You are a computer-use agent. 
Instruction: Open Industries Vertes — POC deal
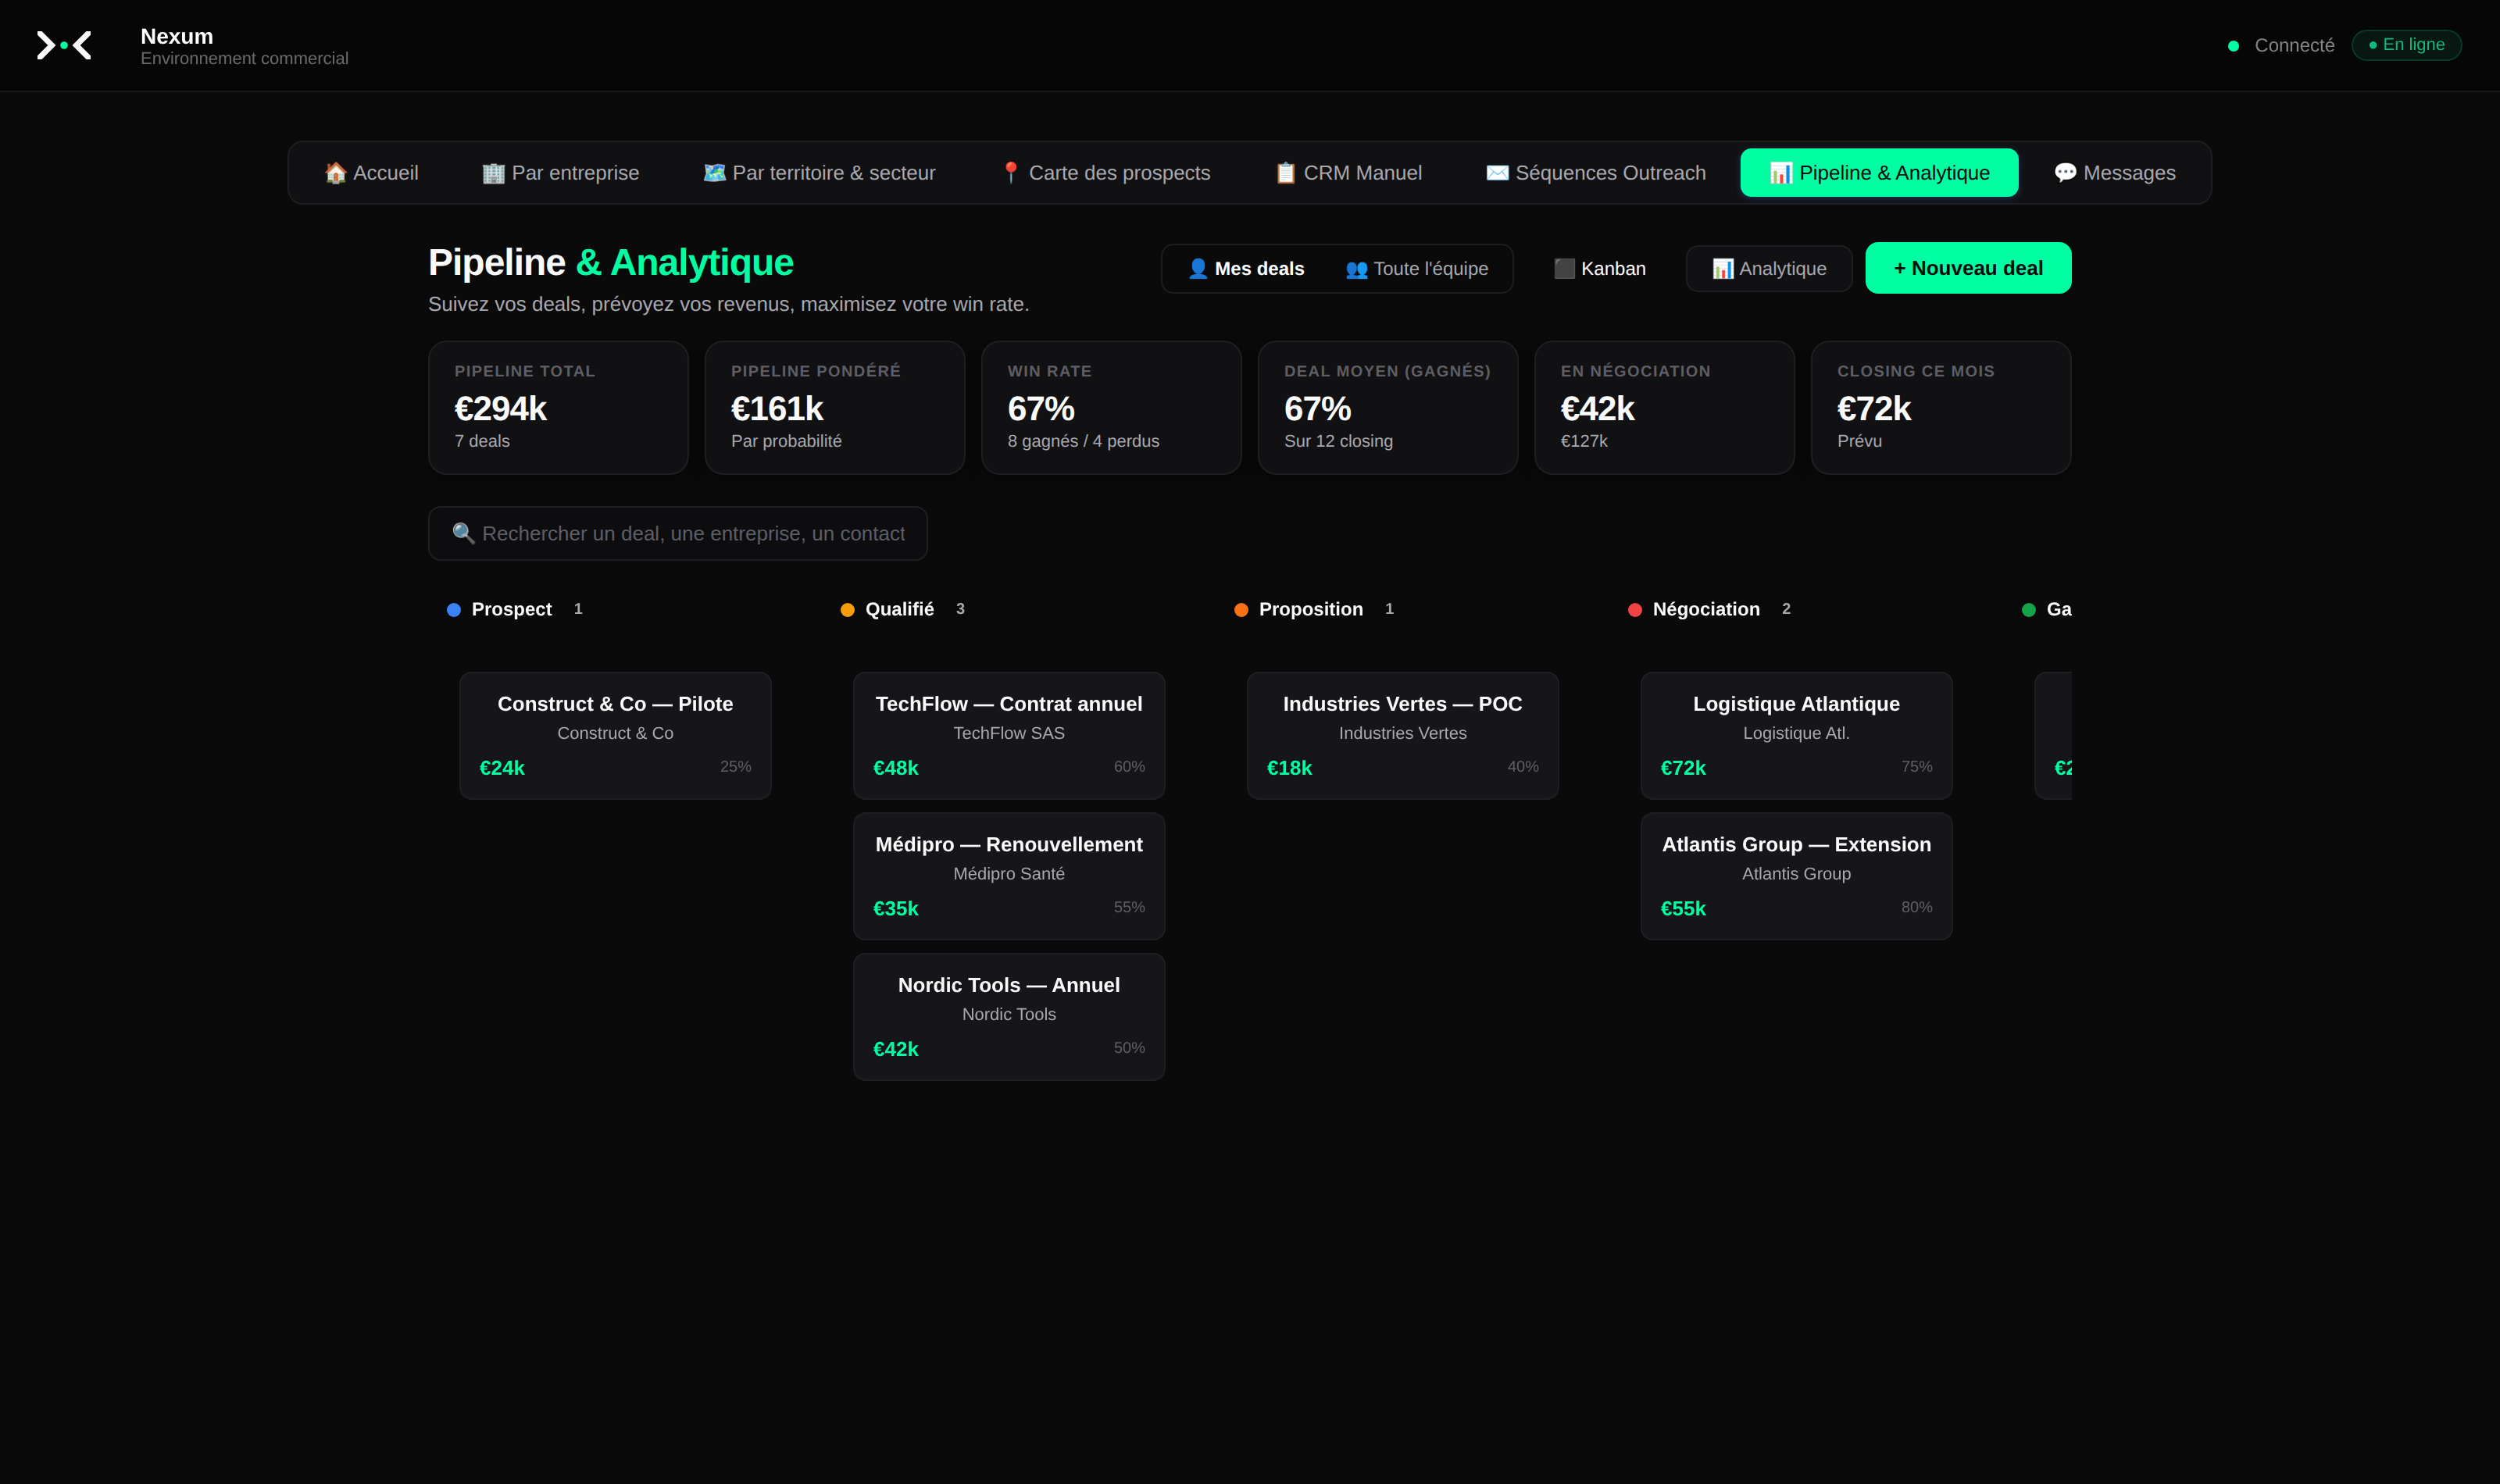pos(1403,735)
